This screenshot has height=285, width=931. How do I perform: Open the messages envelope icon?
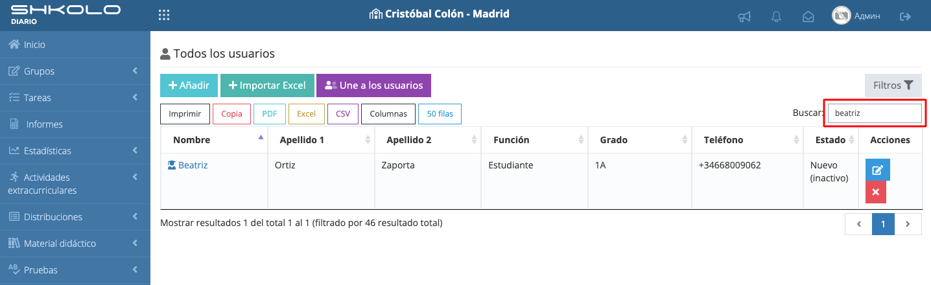tap(808, 17)
